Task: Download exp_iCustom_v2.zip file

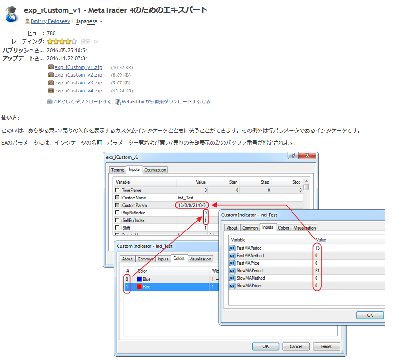Action: coord(79,75)
